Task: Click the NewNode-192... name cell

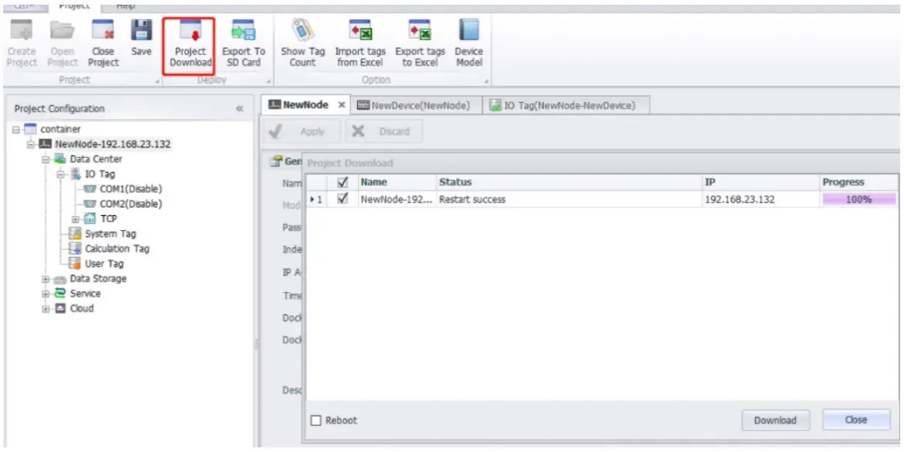Action: [396, 200]
